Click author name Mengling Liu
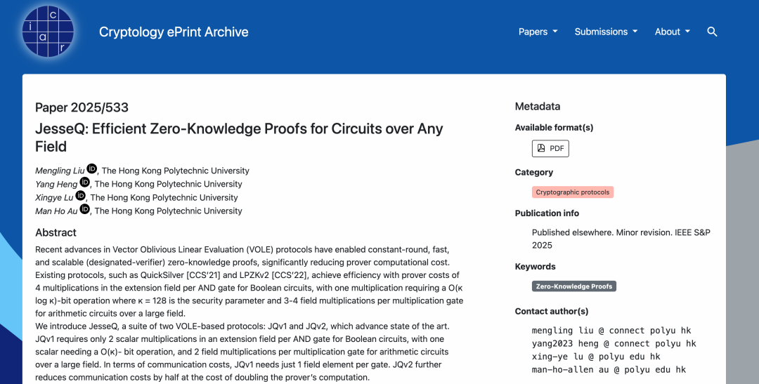This screenshot has height=384, width=759. click(x=59, y=171)
